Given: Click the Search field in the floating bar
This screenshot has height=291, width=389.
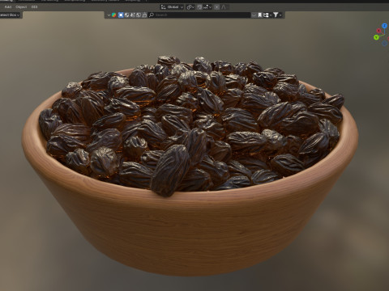Looking at the screenshot, I should click(x=199, y=15).
